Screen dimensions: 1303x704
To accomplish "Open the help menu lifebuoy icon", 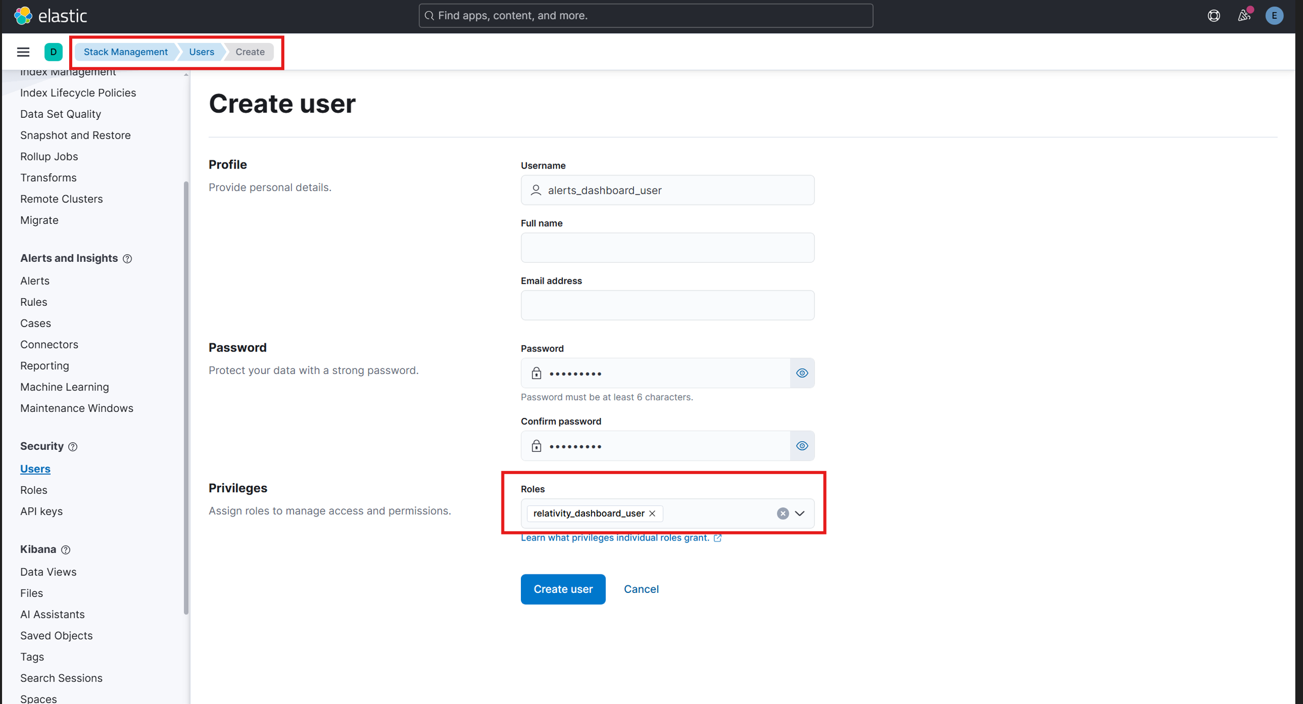I will [1213, 16].
